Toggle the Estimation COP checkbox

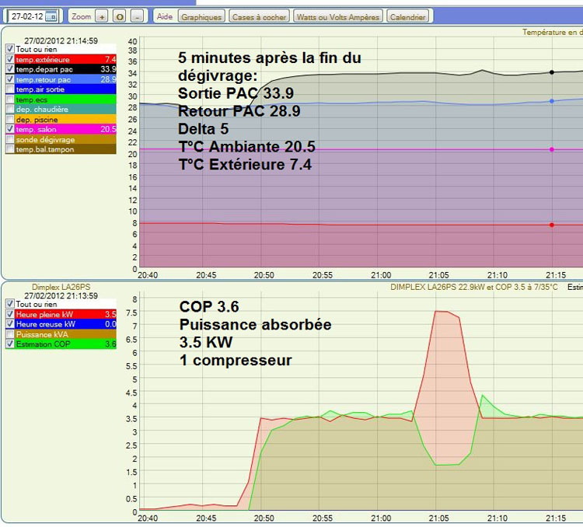(x=9, y=344)
